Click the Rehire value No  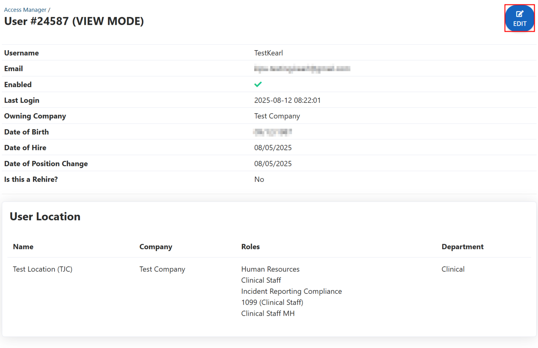pos(259,180)
